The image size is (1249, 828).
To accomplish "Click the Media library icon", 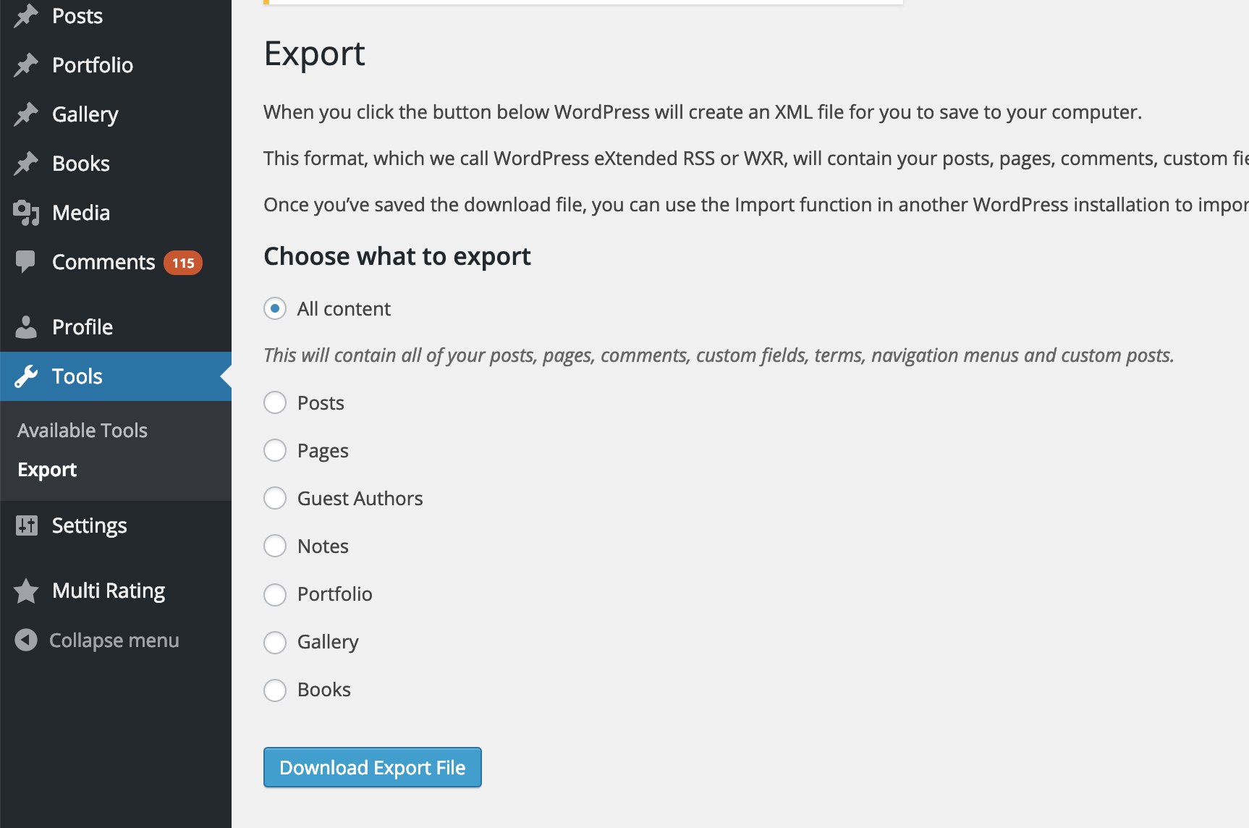I will click(26, 213).
